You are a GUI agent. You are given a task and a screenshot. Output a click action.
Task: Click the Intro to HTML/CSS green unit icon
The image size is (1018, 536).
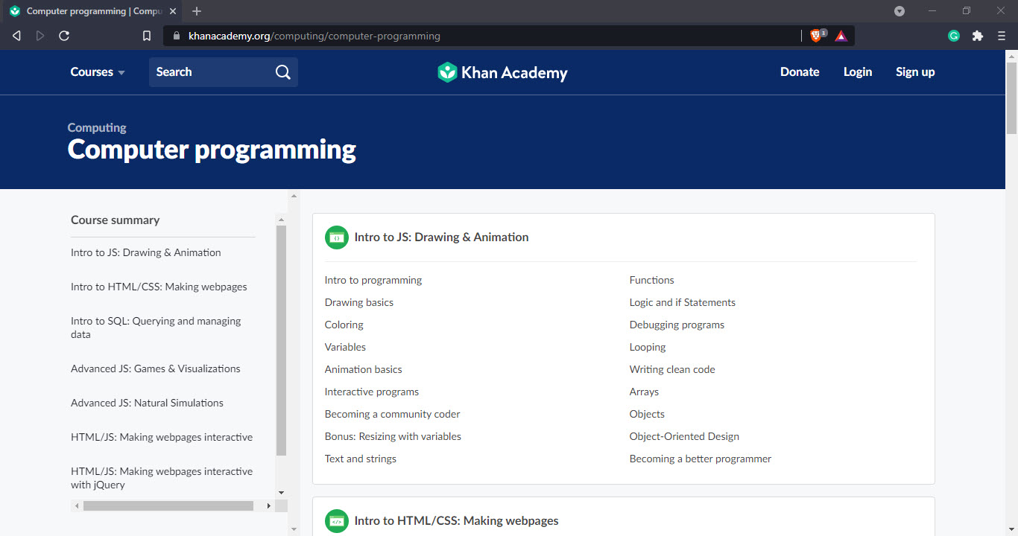(337, 521)
